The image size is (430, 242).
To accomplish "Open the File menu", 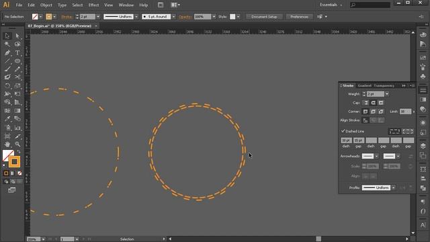I will pos(19,5).
